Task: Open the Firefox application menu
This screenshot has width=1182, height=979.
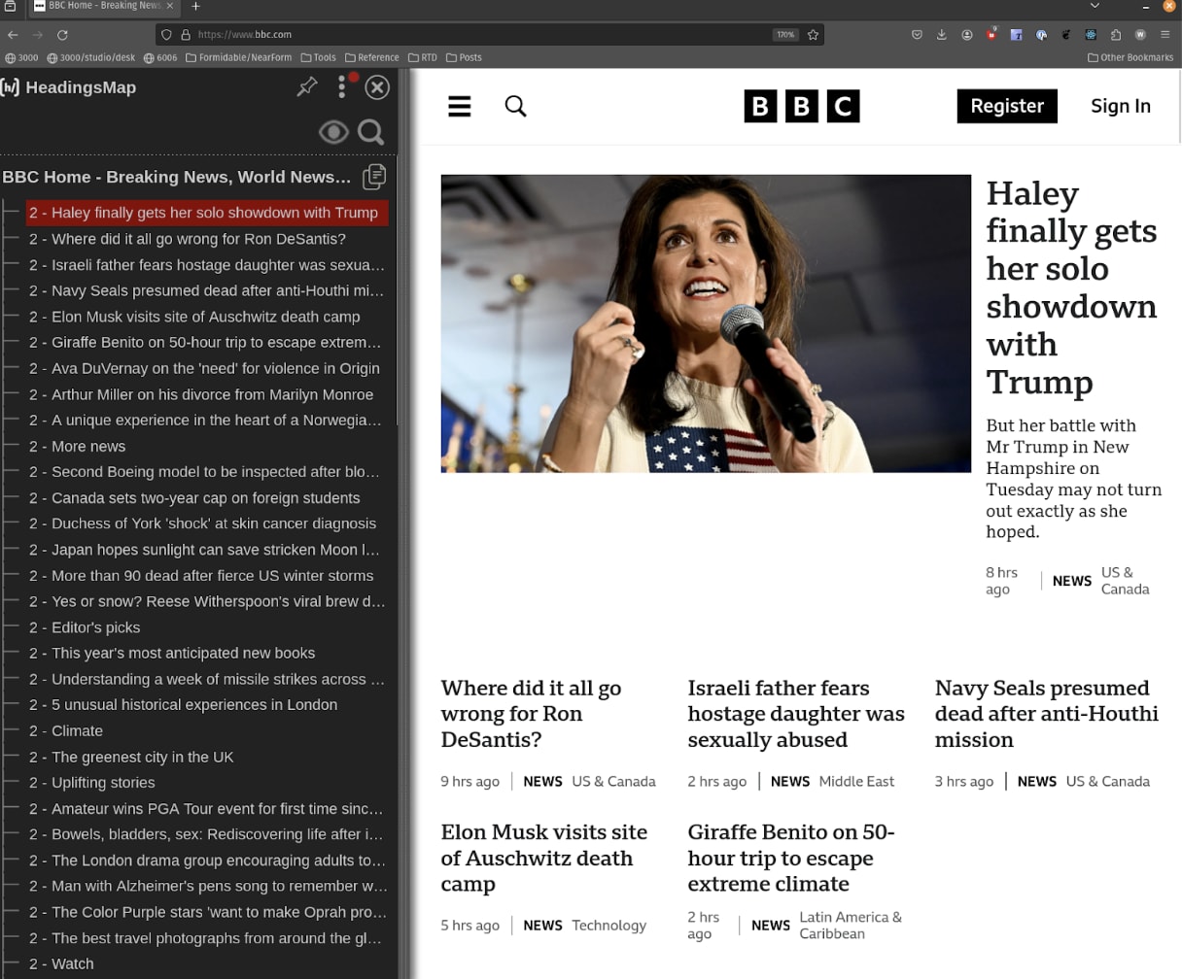Action: (x=1165, y=35)
